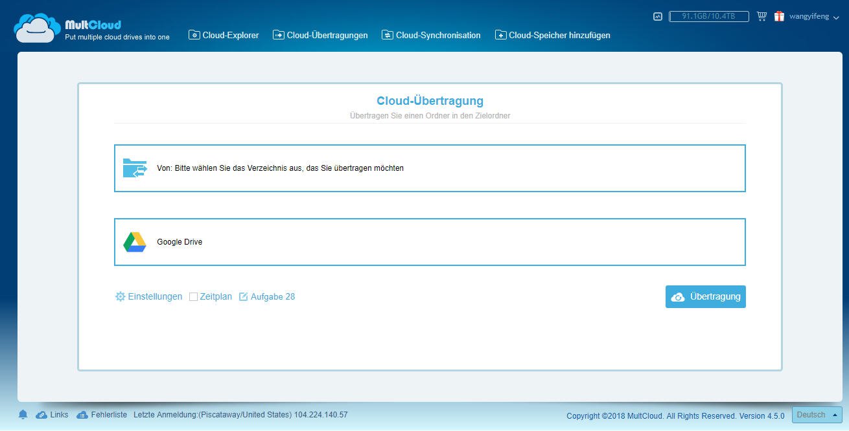Go to Cloud-Übertragungen menu
849x431 pixels.
point(320,35)
